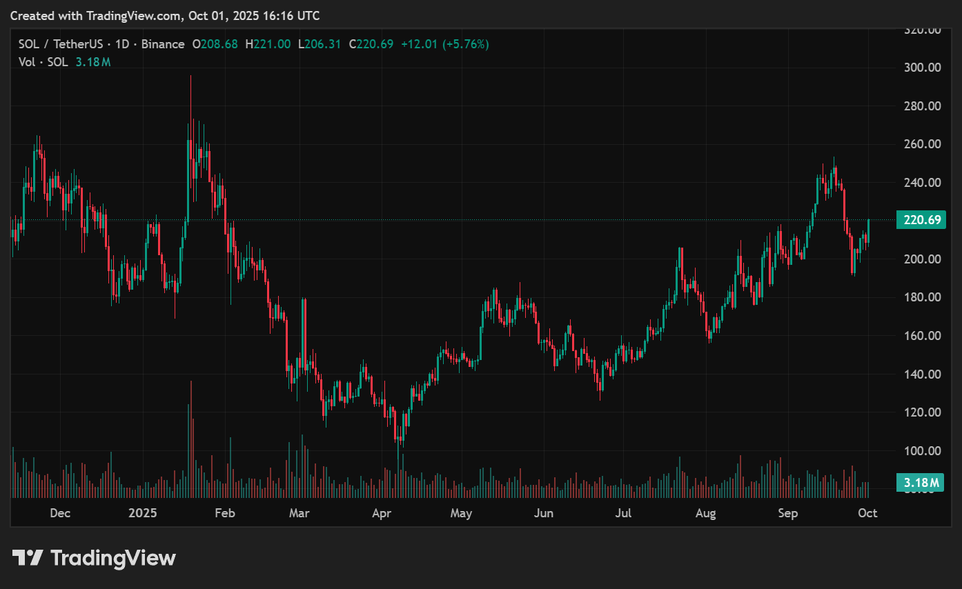Click the 3.18M volume readout
The width and height of the screenshot is (962, 589).
pos(92,62)
